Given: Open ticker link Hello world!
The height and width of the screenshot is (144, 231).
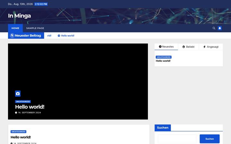Looking at the screenshot, I should [68, 36].
